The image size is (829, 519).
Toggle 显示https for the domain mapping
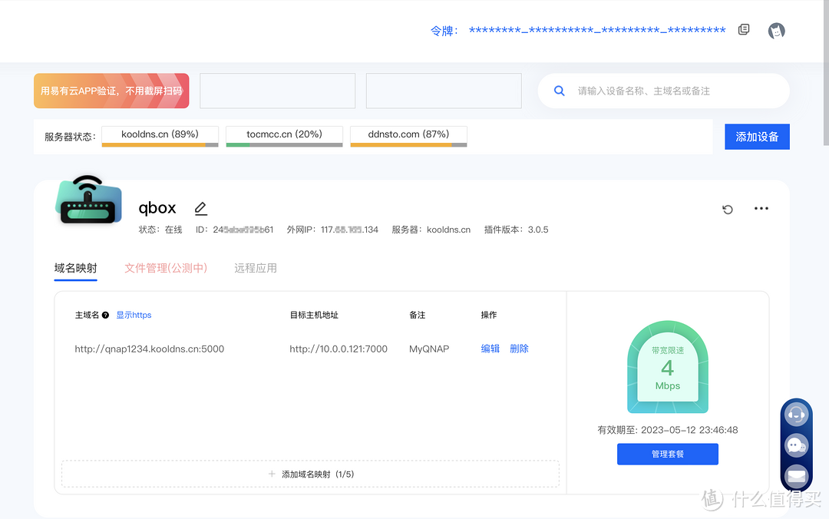[134, 315]
